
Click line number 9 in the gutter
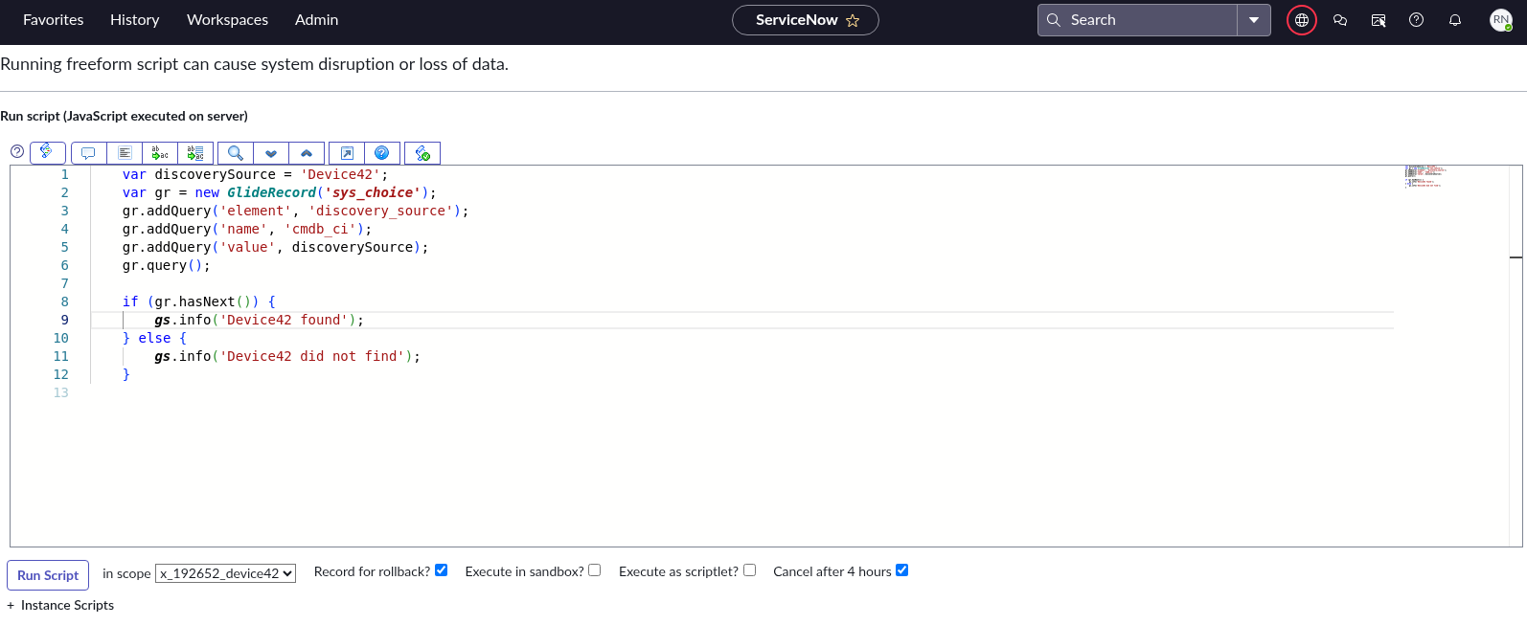coord(65,320)
